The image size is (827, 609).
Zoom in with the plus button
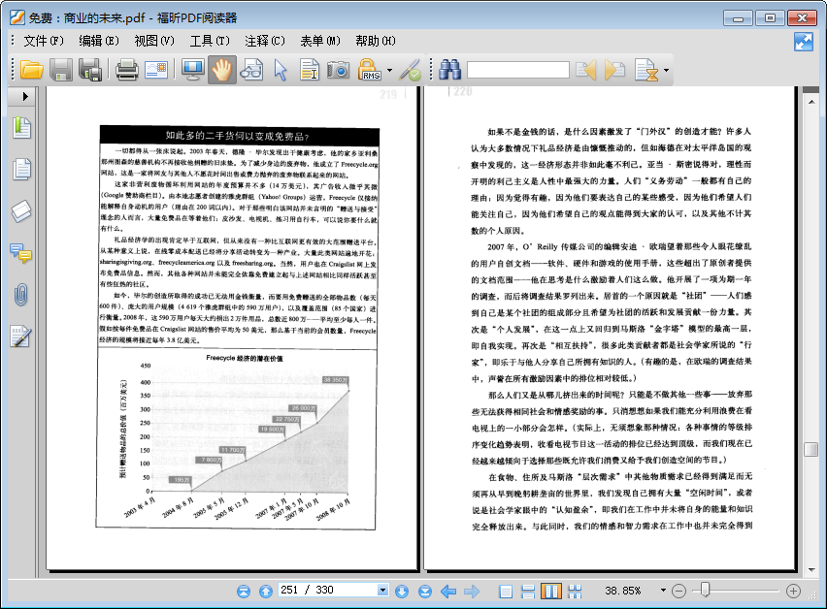[x=793, y=592]
